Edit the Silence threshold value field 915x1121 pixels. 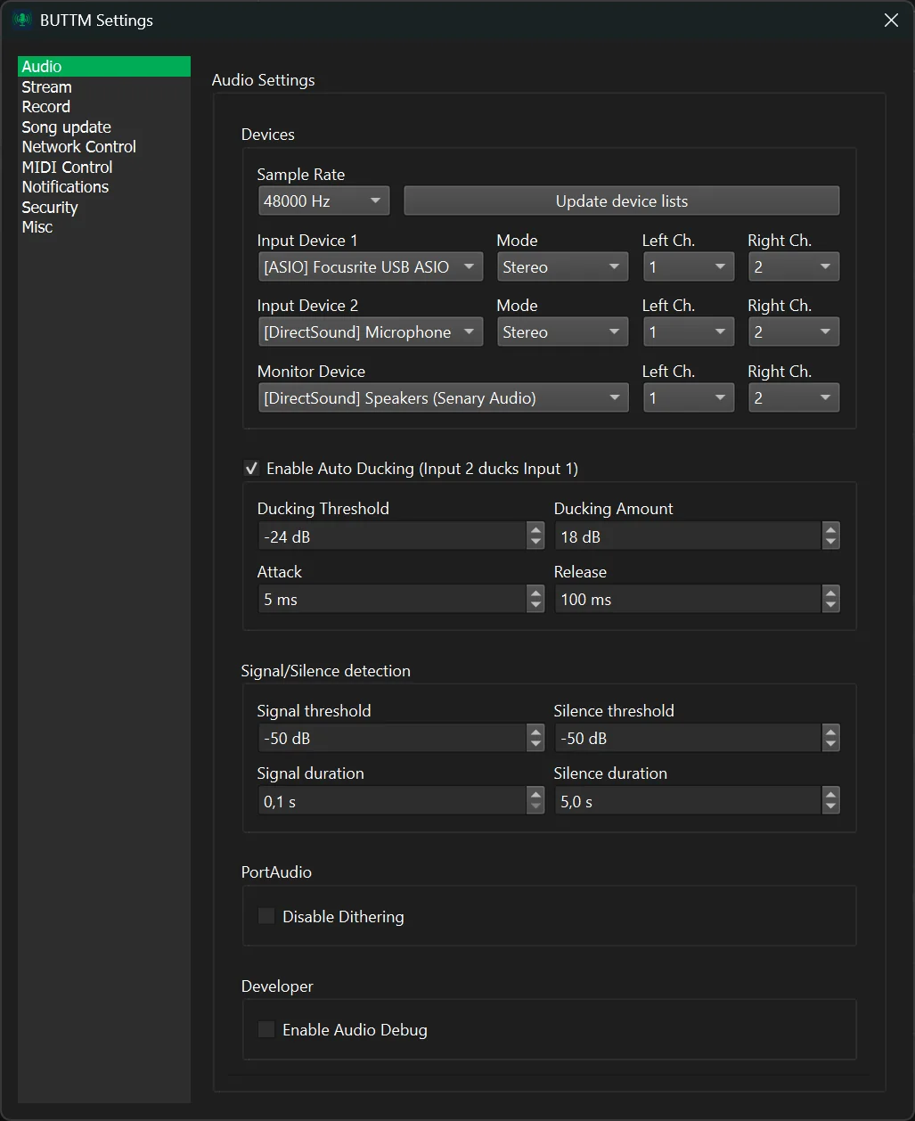[x=686, y=738]
